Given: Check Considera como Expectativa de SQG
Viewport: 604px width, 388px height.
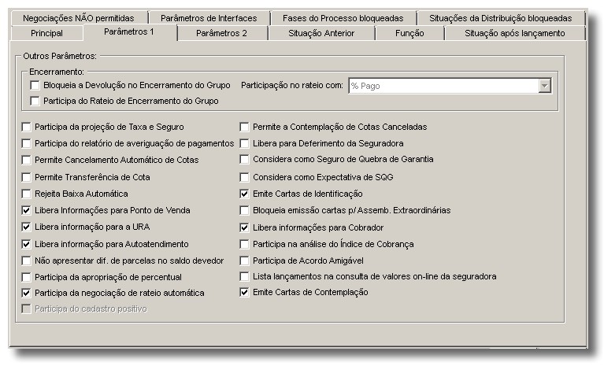Looking at the screenshot, I should pyautogui.click(x=244, y=177).
